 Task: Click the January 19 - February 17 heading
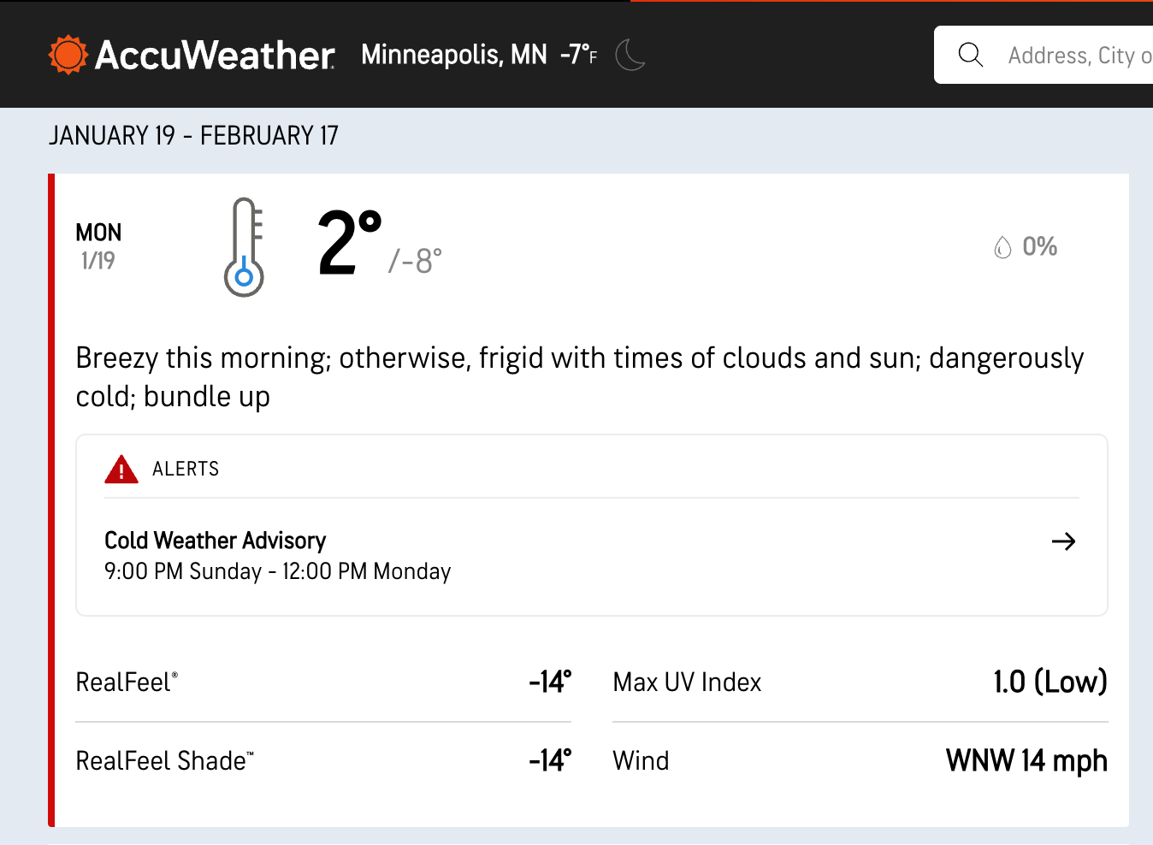point(193,136)
